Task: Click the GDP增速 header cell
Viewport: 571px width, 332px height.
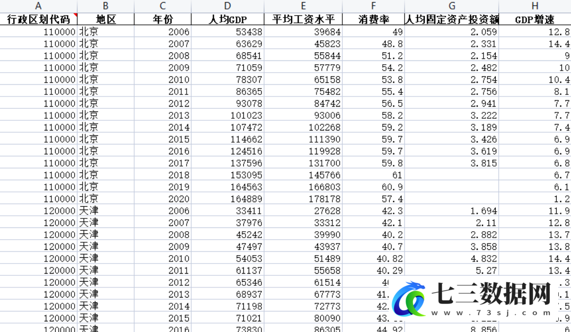Action: [x=535, y=19]
